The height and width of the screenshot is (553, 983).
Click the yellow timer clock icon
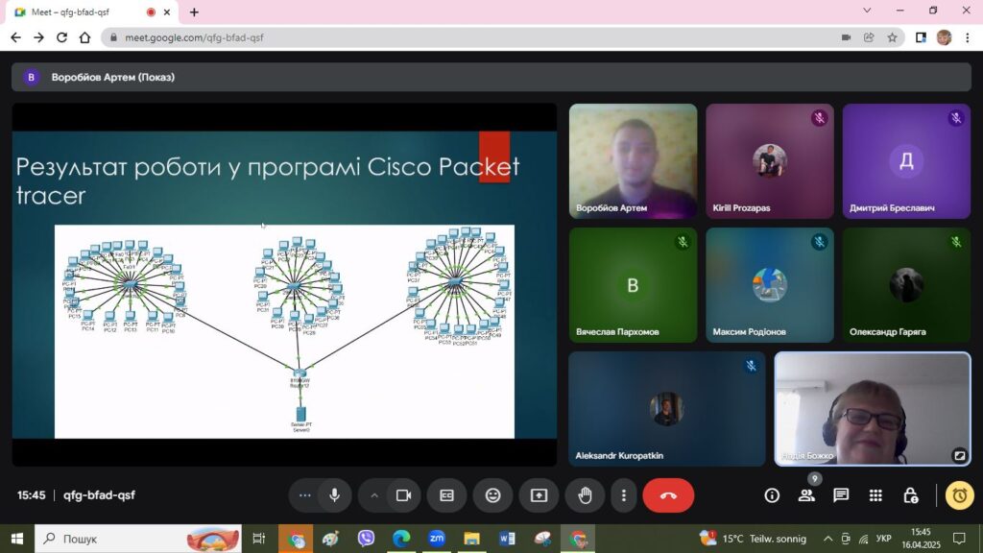click(x=959, y=495)
